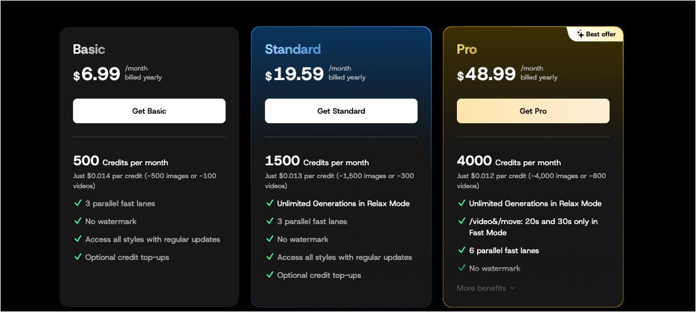Click the Best offer badge

[596, 34]
